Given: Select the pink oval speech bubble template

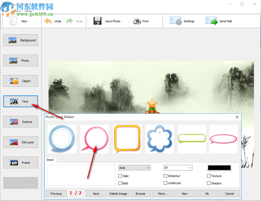Looking at the screenshot, I should [x=223, y=139].
